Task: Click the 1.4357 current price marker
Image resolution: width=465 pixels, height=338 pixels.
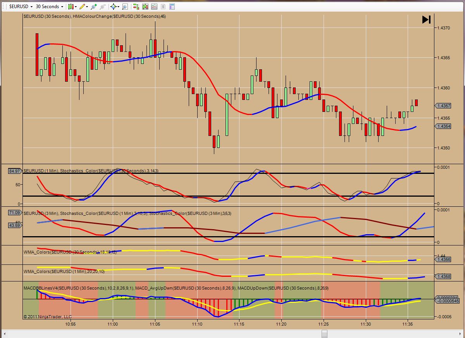Action: (443, 106)
